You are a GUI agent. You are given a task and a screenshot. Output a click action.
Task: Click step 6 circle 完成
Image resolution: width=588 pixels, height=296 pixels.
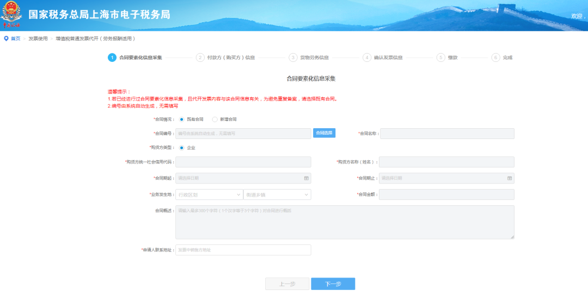click(495, 58)
